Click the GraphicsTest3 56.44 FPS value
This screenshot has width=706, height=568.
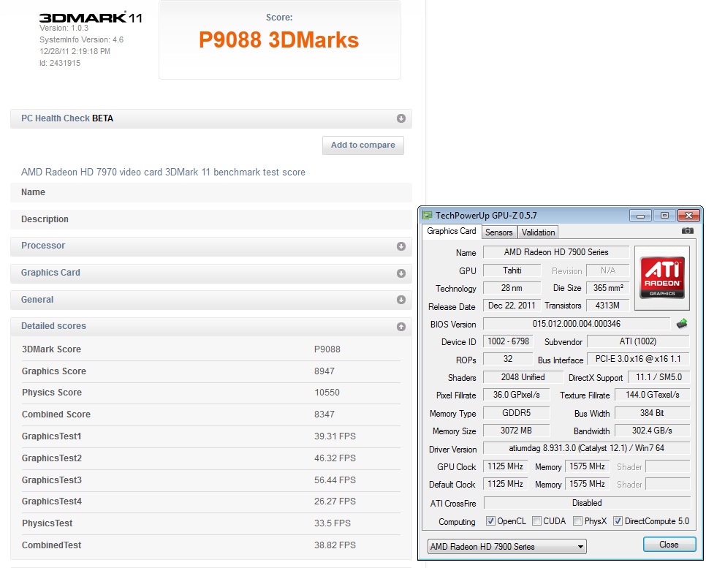335,480
